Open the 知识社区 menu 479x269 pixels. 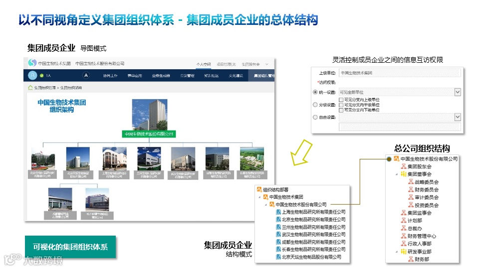coord(212,75)
